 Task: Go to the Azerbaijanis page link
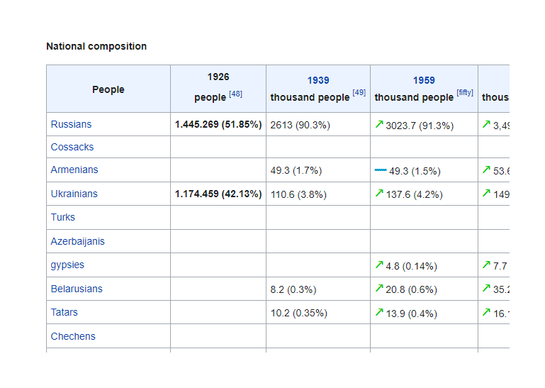pos(77,241)
